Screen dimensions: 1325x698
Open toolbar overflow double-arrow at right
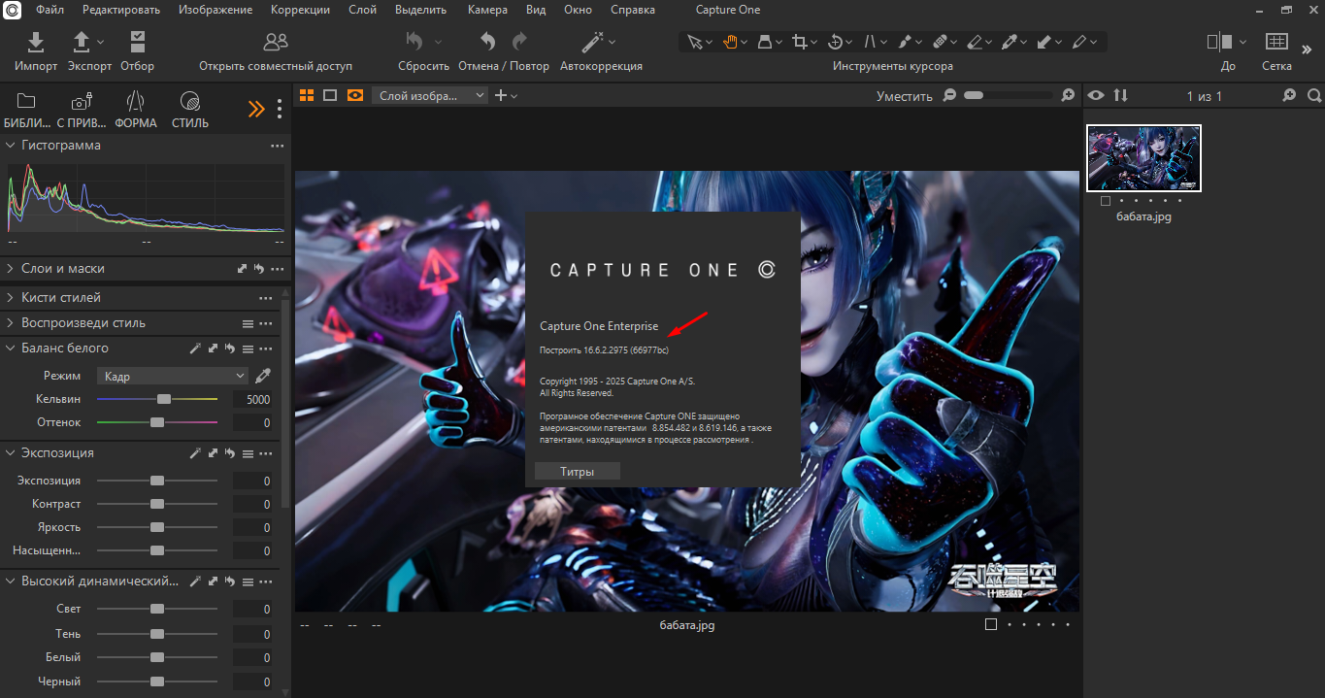(1308, 49)
